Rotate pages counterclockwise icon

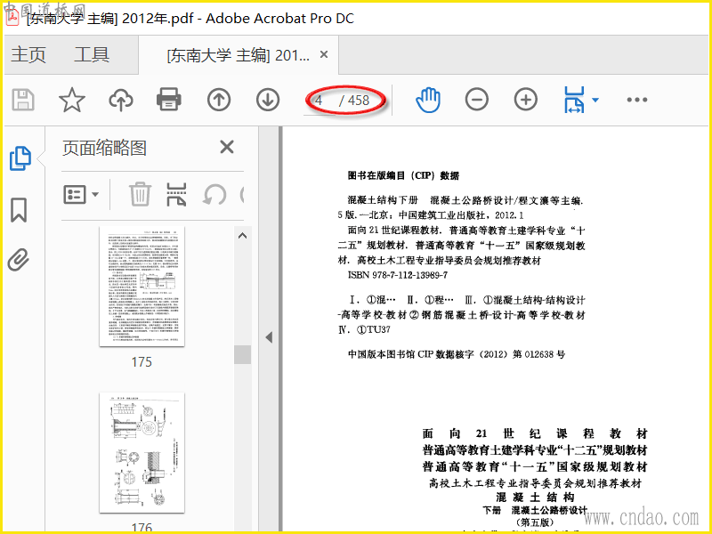[214, 194]
